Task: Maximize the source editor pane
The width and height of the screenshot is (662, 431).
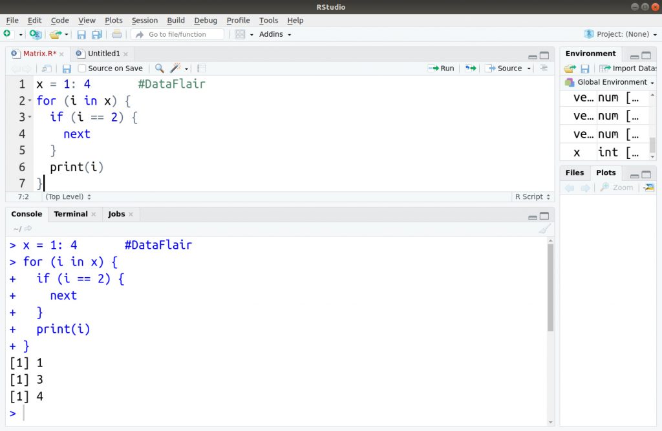Action: [544, 56]
